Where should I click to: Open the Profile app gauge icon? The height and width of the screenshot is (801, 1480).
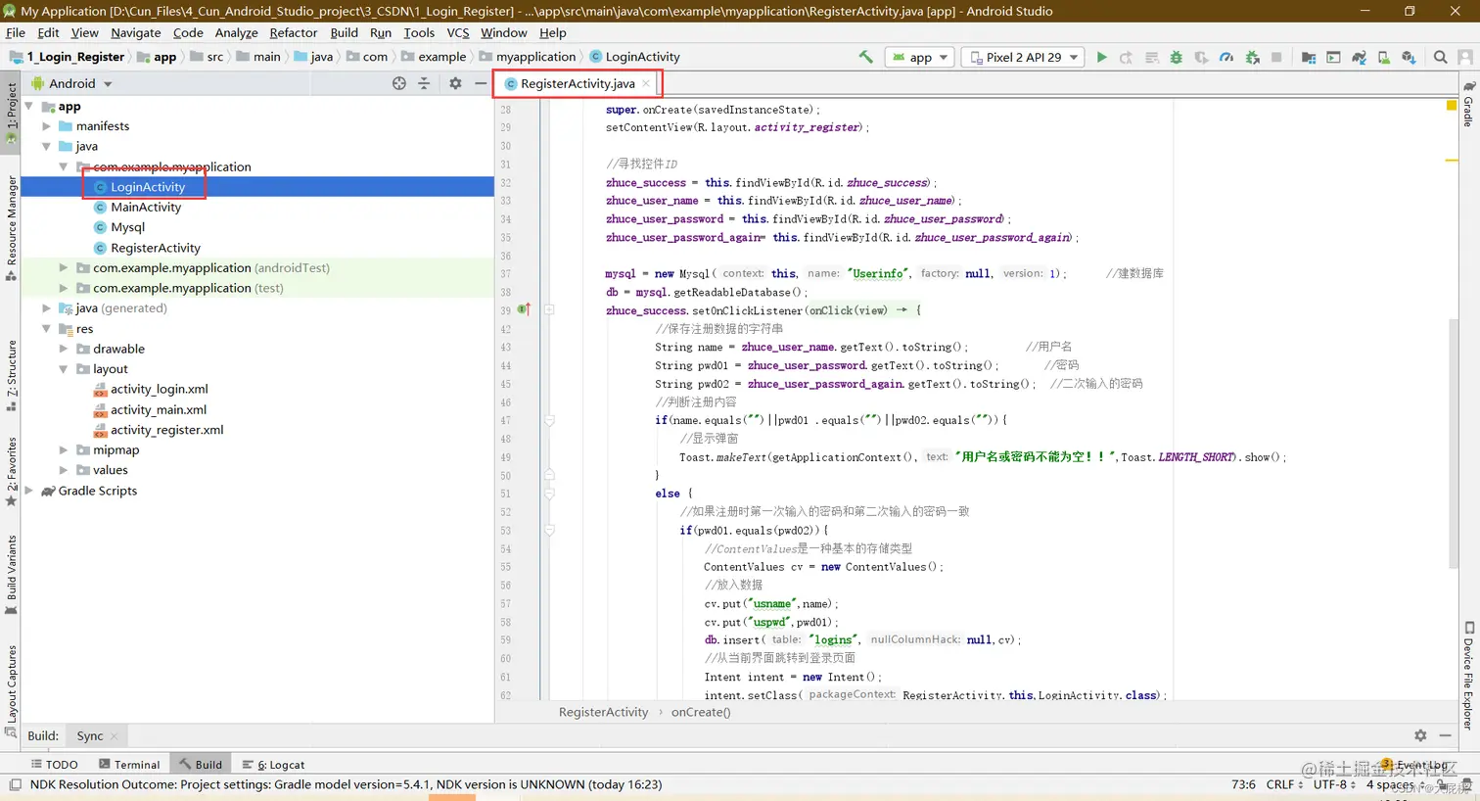(x=1226, y=57)
